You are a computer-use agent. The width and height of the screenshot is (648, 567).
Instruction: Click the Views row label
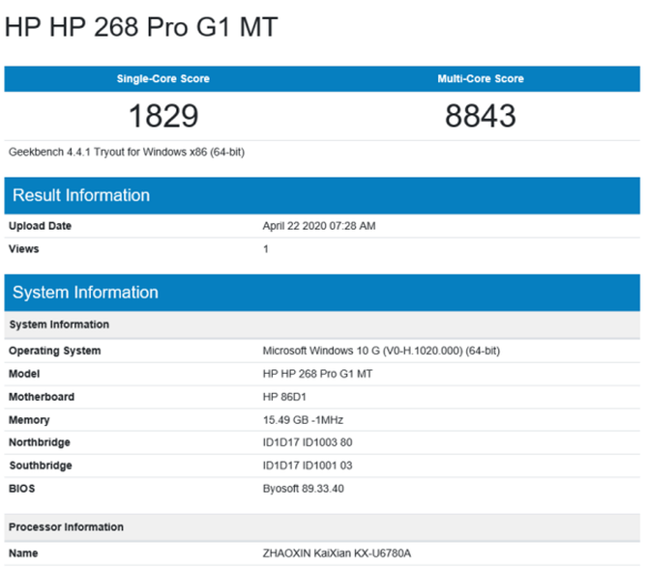click(x=24, y=249)
